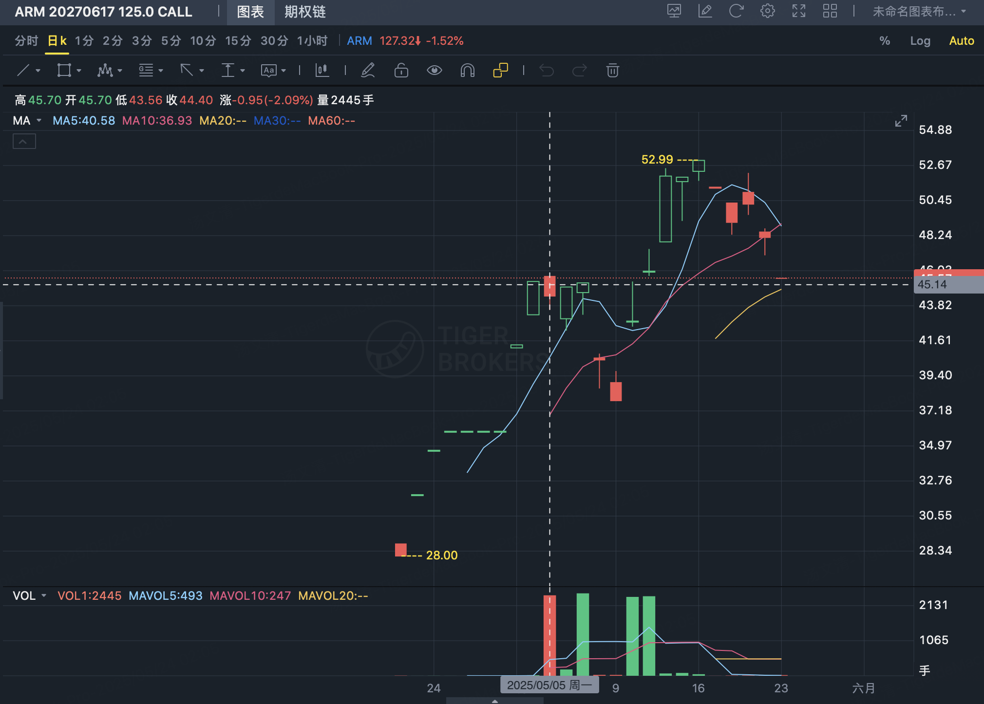Image resolution: width=984 pixels, height=704 pixels.
Task: Click the MA5:40.58 indicator label
Action: click(84, 121)
